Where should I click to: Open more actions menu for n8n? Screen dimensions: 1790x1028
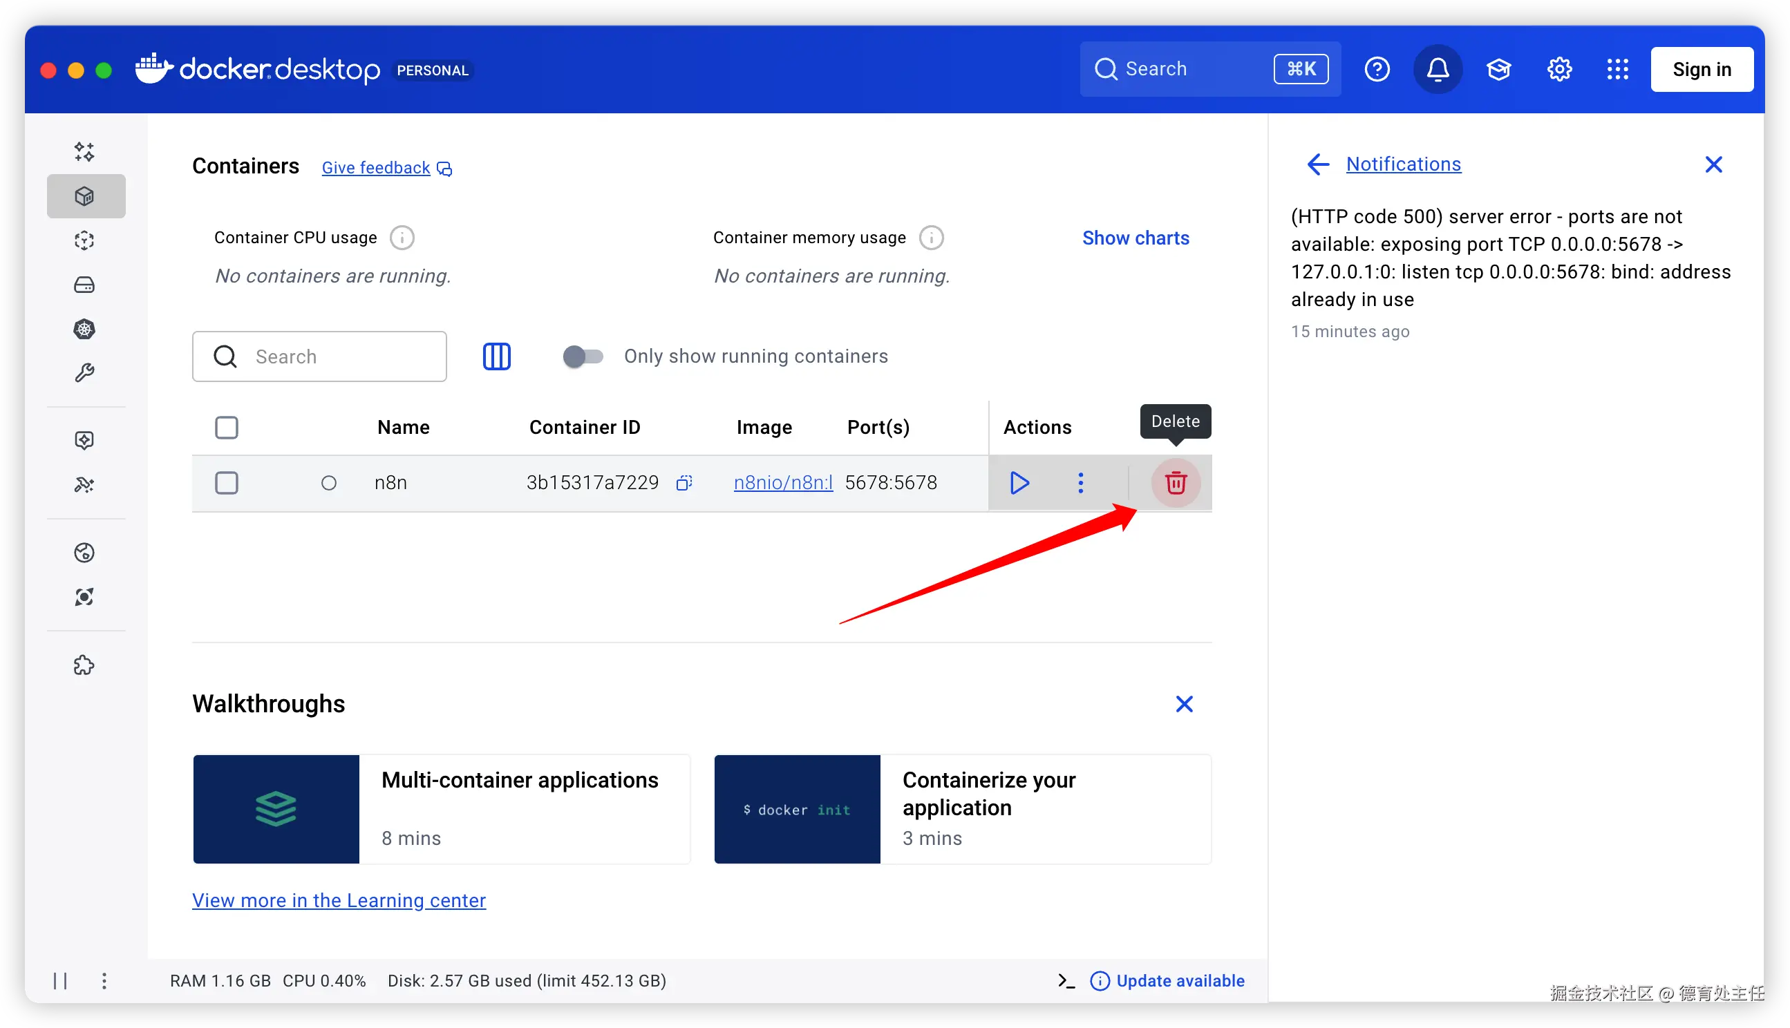pos(1080,483)
